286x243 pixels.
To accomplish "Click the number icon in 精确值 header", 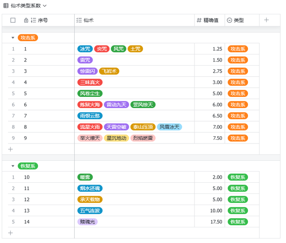I will [199, 20].
